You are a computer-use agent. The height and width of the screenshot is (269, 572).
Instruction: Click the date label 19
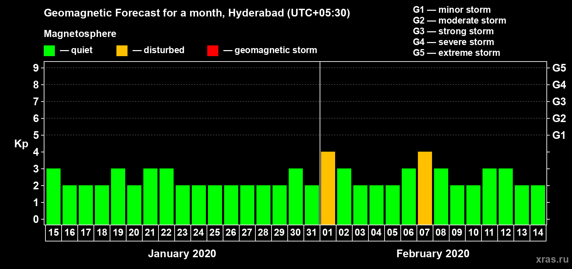(118, 233)
